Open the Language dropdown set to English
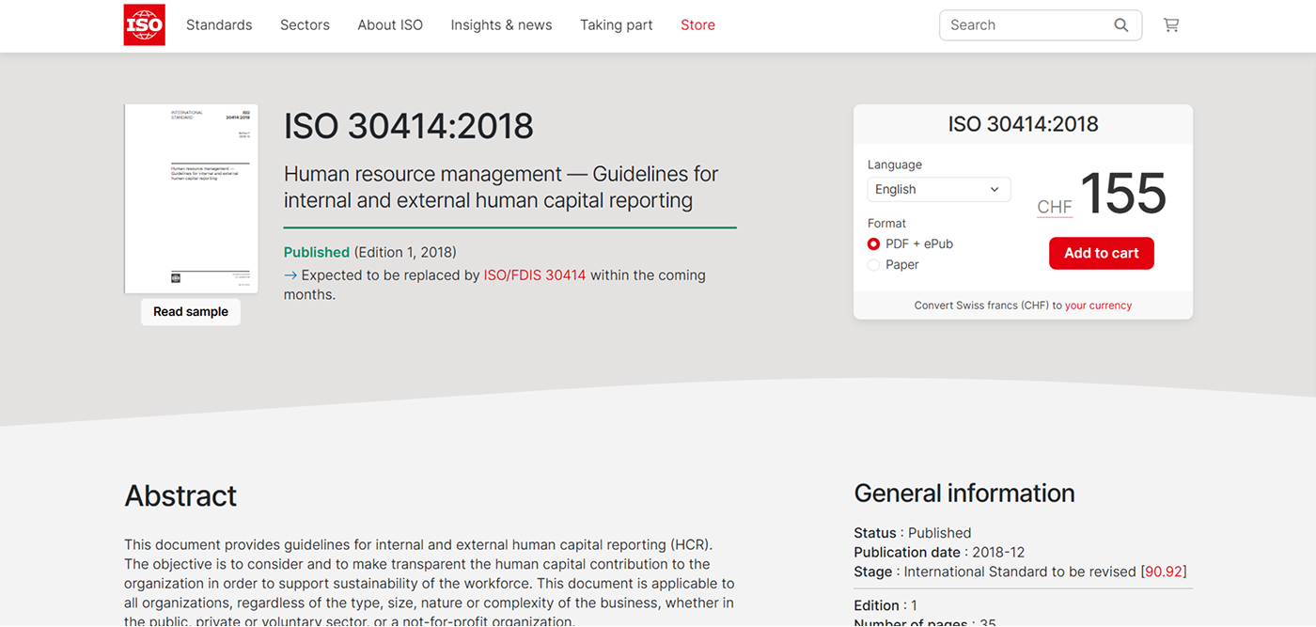The width and height of the screenshot is (1316, 627). pyautogui.click(x=938, y=189)
